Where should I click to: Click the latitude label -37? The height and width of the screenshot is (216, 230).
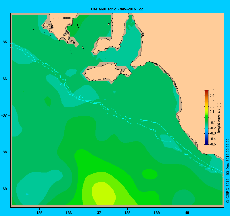pos(4,115)
